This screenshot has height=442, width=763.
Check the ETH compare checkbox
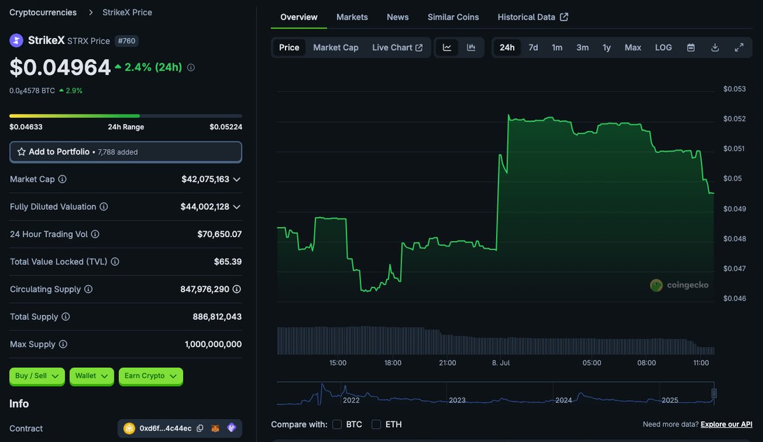click(x=376, y=424)
